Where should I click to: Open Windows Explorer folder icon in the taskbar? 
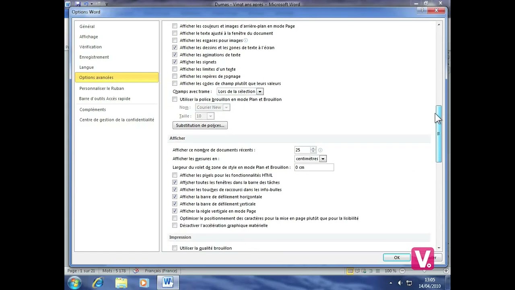tap(121, 283)
